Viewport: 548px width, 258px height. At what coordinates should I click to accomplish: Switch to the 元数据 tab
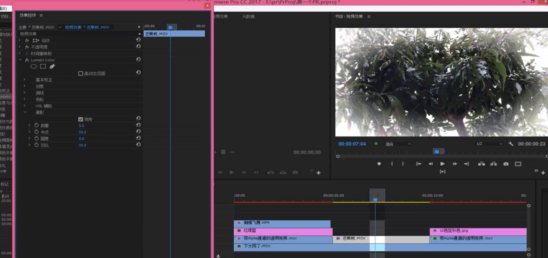[248, 17]
